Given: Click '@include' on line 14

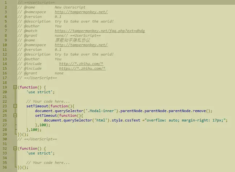Looking at the screenshot, I should pos(33,64).
